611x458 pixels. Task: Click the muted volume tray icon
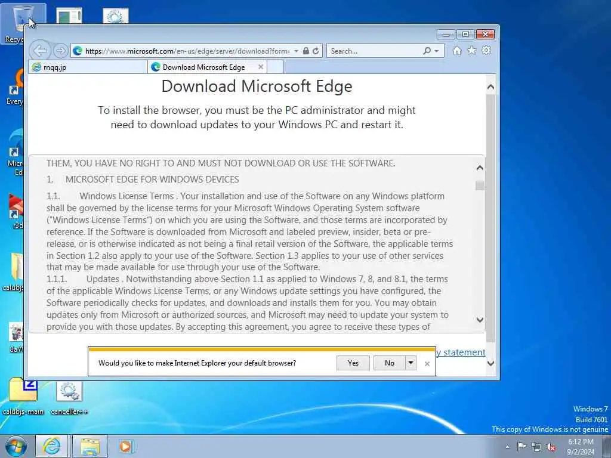tap(551, 447)
